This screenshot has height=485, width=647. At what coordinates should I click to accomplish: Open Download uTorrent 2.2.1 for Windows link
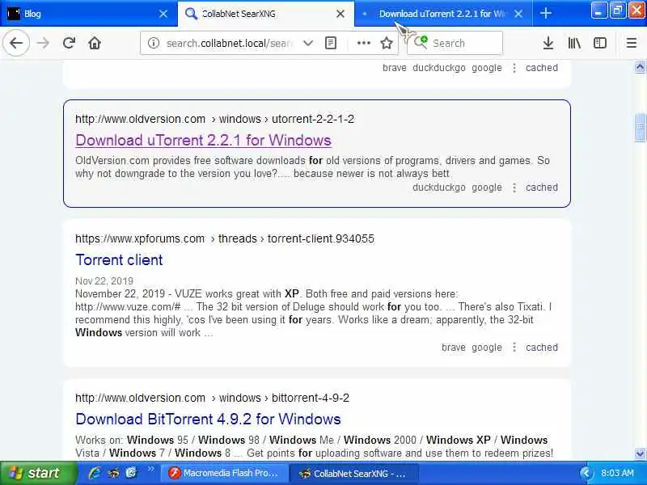click(x=204, y=140)
